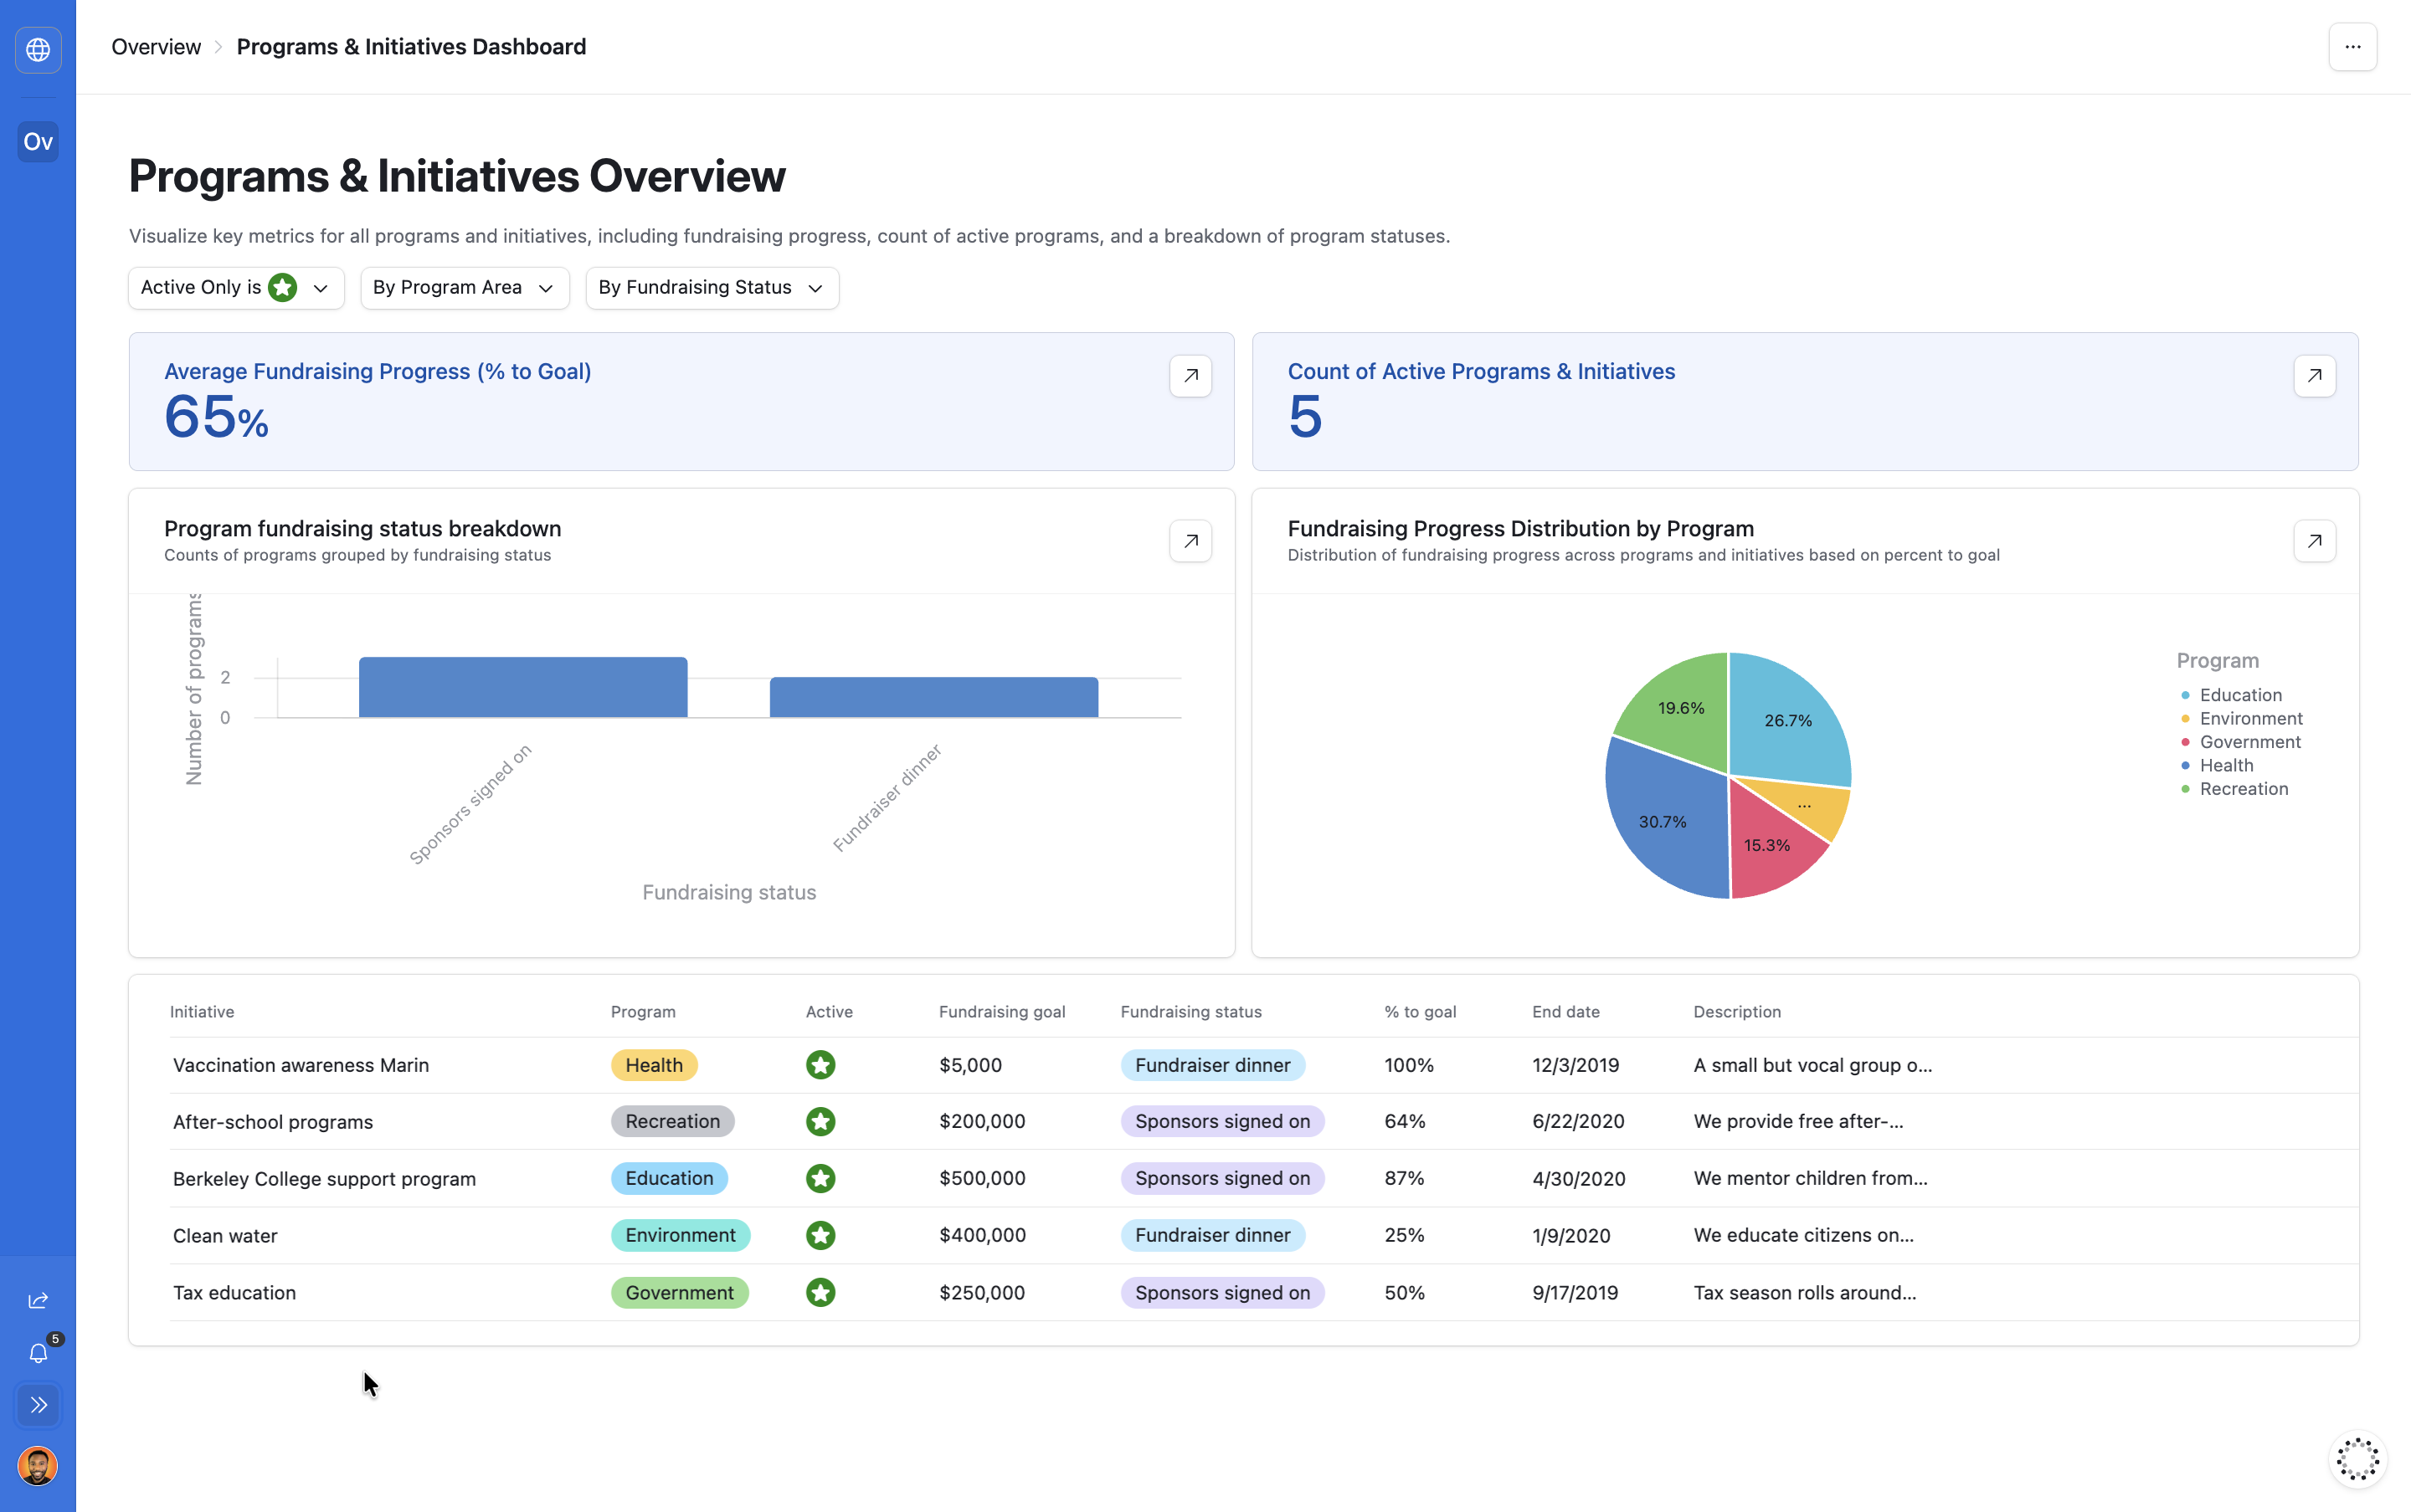
Task: Select After-school programs initiative name
Action: (x=273, y=1122)
